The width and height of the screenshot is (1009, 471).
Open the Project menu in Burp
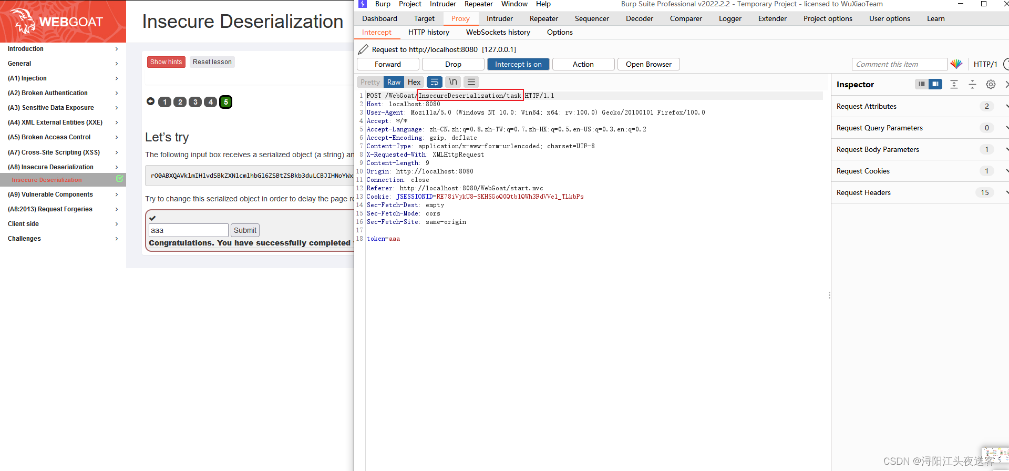tap(410, 4)
